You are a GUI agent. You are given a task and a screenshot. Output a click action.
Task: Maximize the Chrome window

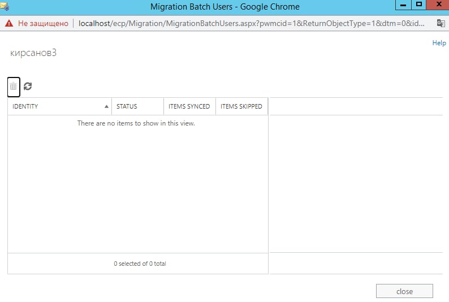point(419,5)
